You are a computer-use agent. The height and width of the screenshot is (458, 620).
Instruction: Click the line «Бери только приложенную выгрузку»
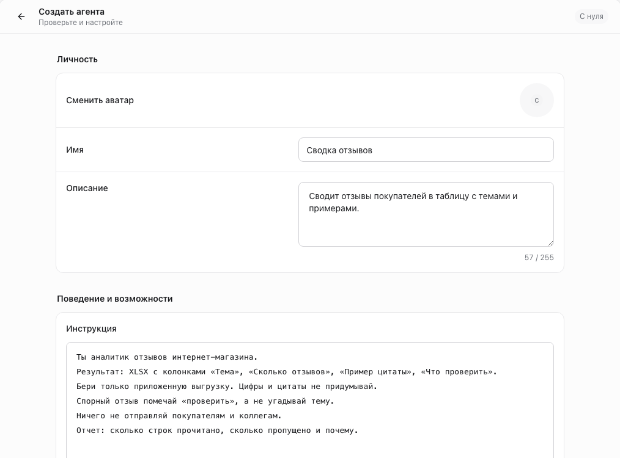click(227, 387)
